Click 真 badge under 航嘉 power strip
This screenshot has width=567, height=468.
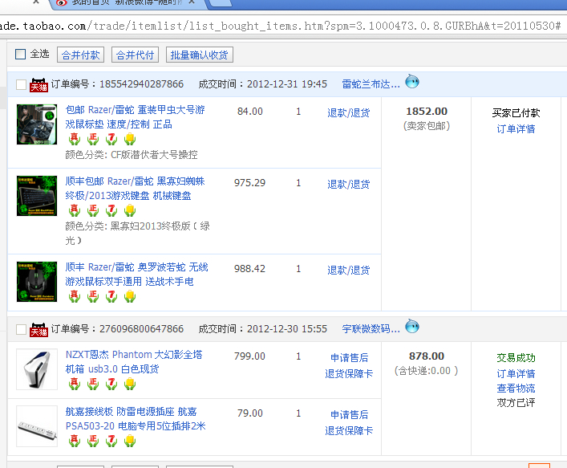coord(75,441)
